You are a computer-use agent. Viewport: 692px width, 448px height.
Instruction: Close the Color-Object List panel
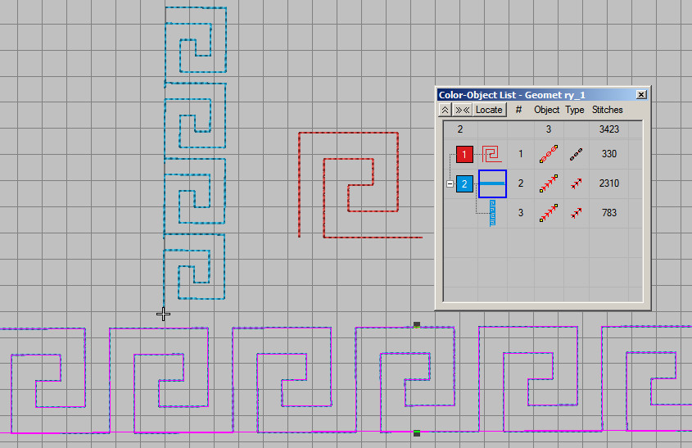[x=641, y=94]
